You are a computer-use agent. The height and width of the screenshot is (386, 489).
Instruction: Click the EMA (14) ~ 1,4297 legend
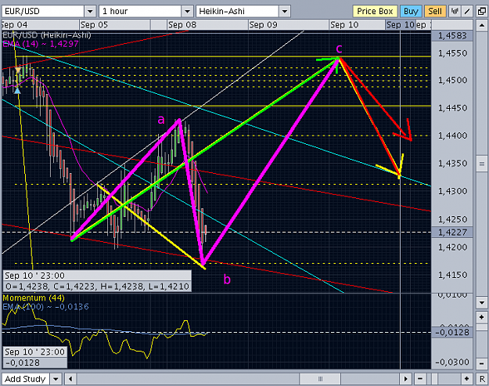click(x=41, y=44)
